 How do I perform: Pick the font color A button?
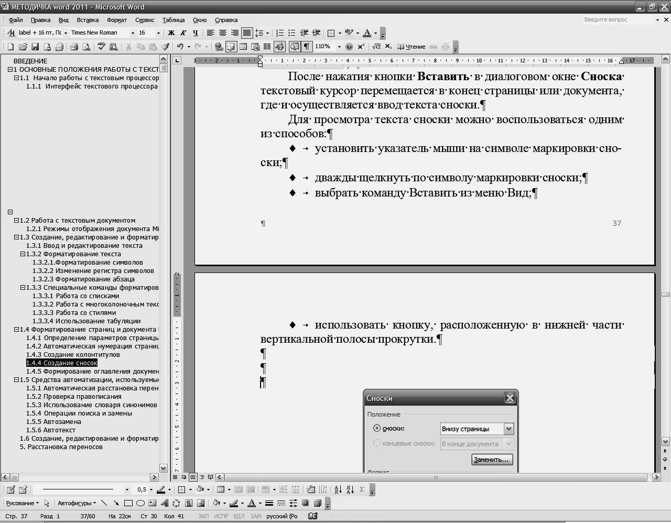(367, 33)
